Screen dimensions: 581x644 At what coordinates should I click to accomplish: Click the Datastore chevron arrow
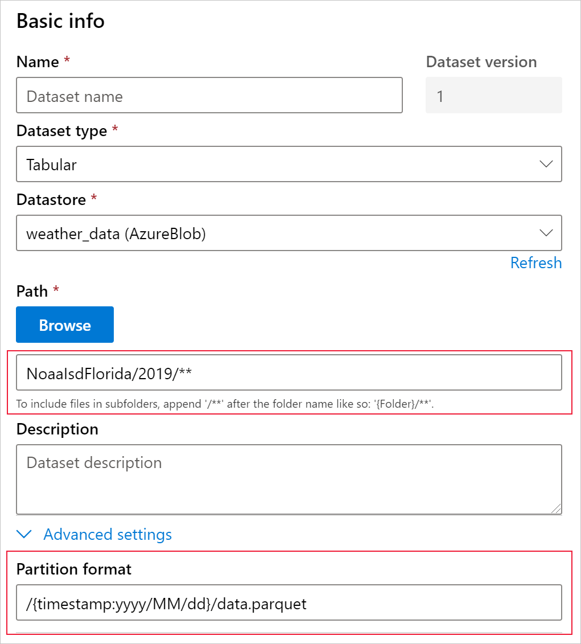point(546,233)
